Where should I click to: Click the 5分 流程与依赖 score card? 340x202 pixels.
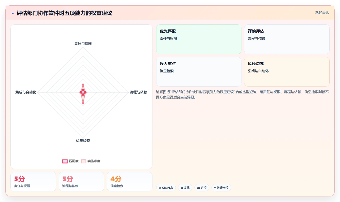[81, 182]
